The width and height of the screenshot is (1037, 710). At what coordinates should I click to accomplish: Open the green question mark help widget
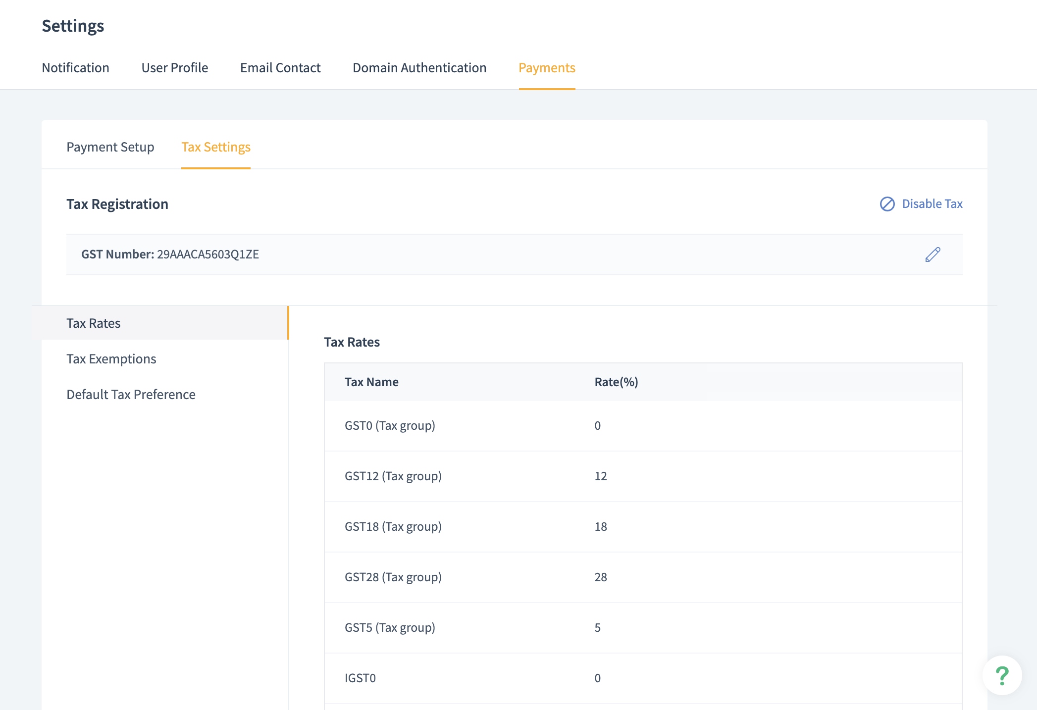pyautogui.click(x=1002, y=676)
